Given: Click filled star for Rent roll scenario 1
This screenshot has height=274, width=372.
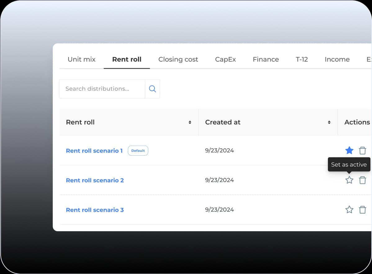Looking at the screenshot, I should pos(349,151).
